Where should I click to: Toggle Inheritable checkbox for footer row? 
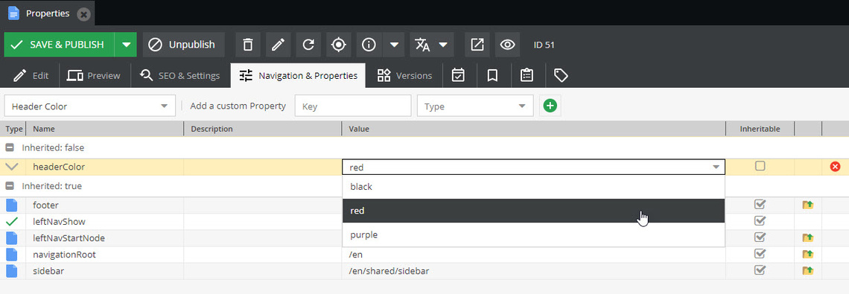[x=760, y=205]
